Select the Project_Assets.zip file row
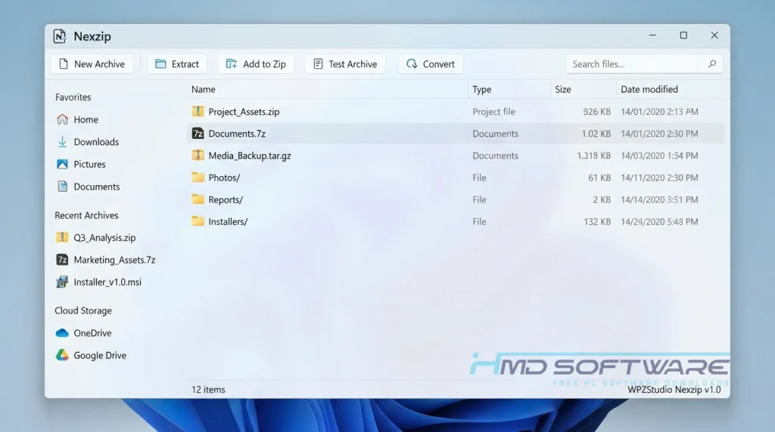The image size is (775, 432). tap(456, 112)
